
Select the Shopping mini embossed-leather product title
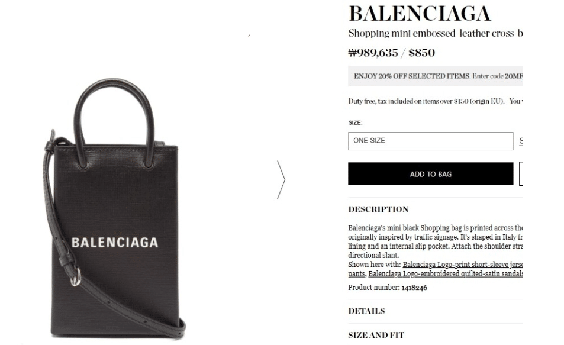coord(436,33)
